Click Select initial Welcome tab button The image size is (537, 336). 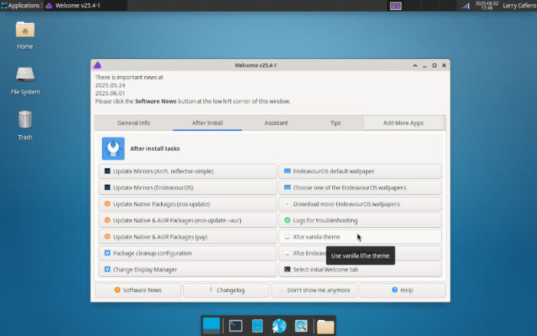(x=361, y=269)
